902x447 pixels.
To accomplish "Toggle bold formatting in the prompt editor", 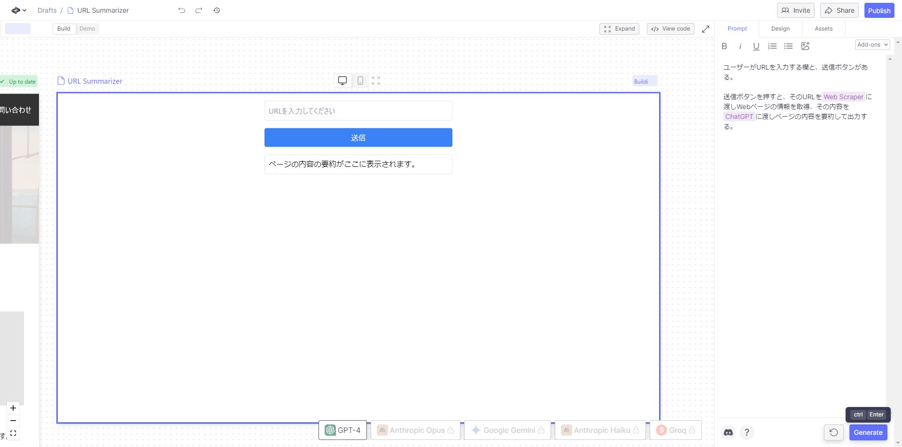I will (x=724, y=46).
